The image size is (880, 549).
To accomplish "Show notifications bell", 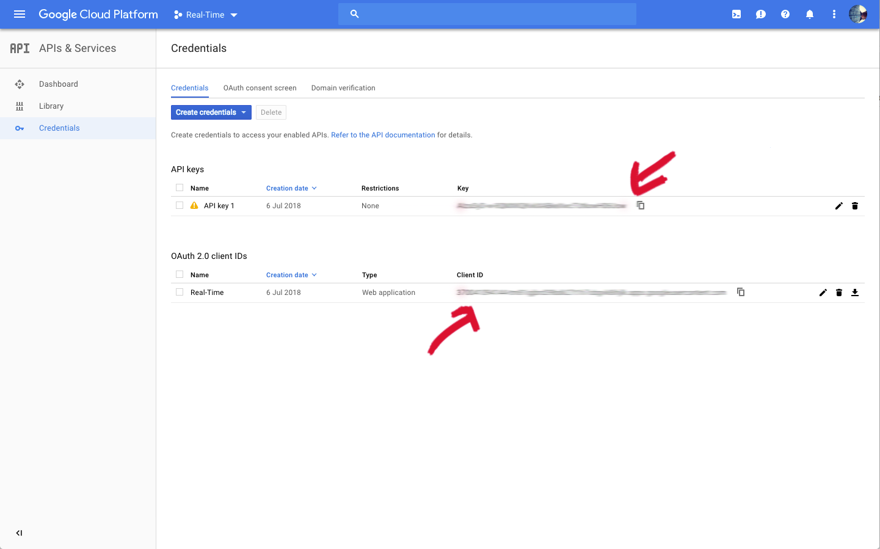I will coord(810,14).
